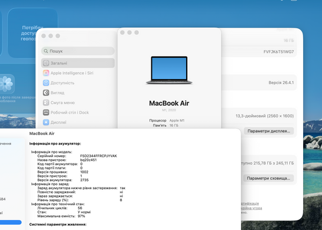322x230 pixels.
Task: Click the Apple Intelligence і Siri icon
Action: tap(46, 73)
